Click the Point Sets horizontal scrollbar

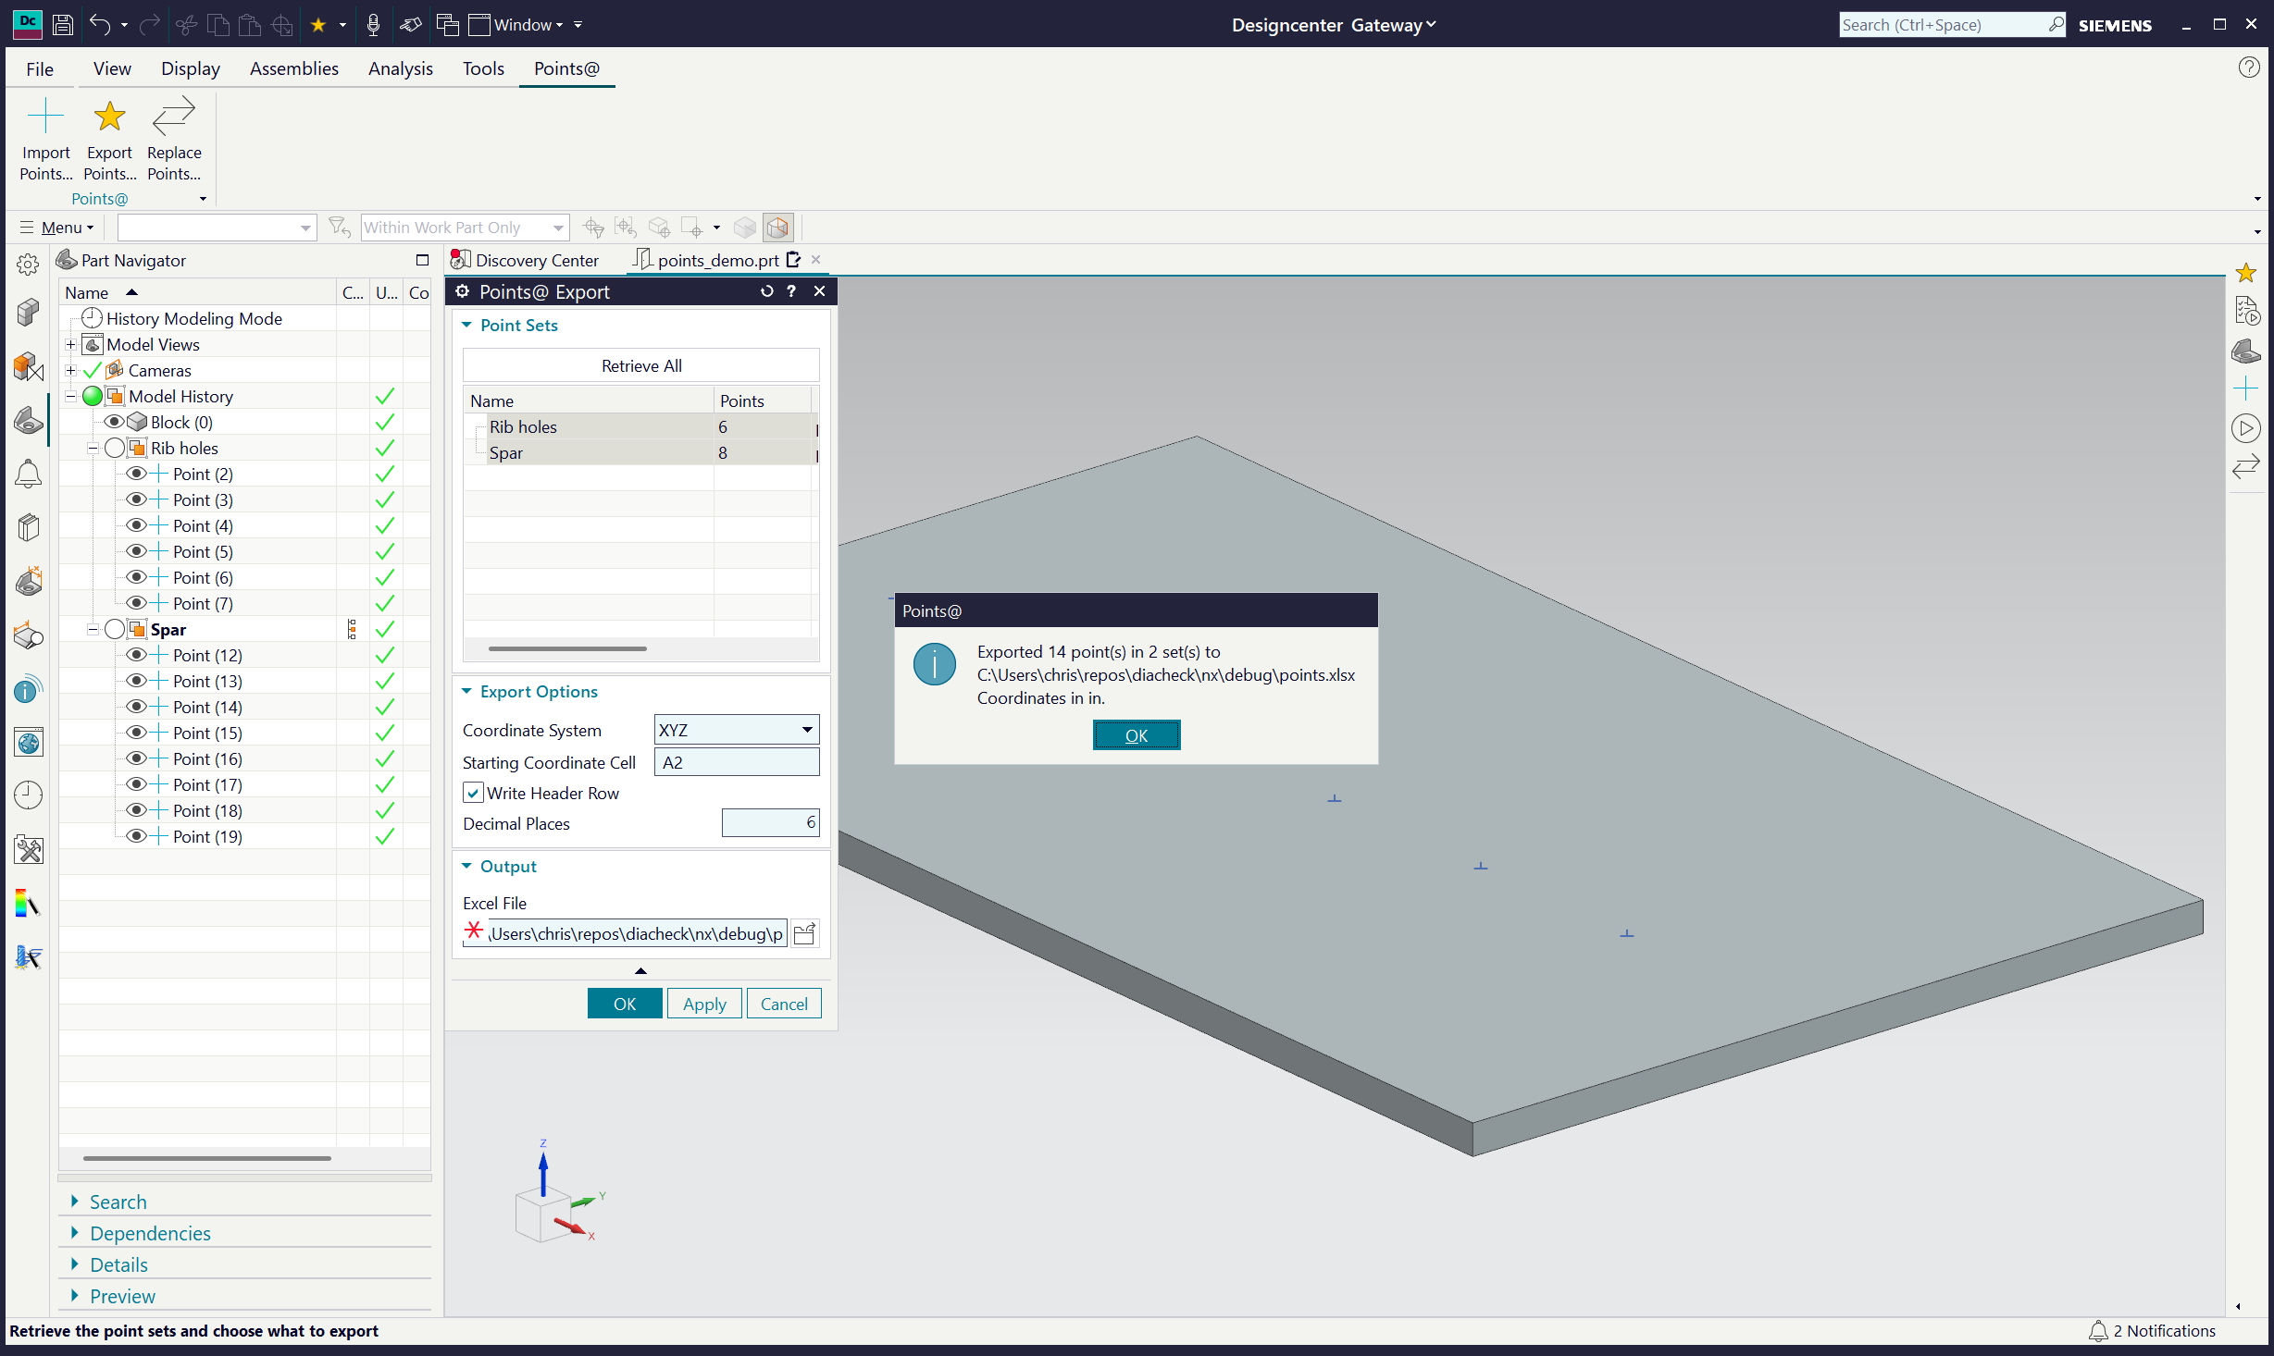point(567,648)
